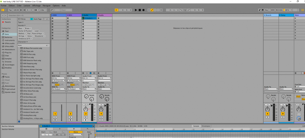Click the Tap tempo button

pyautogui.click(x=10, y=10)
